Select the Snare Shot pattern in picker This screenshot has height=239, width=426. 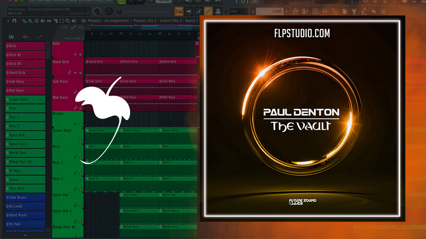(25, 100)
